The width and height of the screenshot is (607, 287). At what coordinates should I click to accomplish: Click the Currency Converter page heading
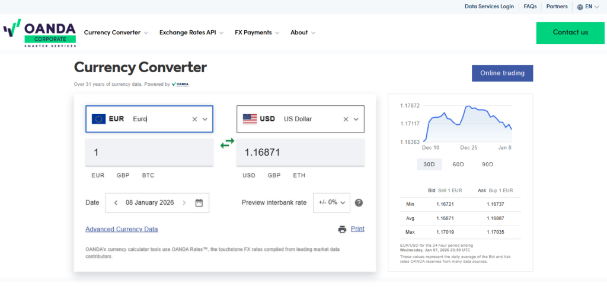(x=140, y=67)
